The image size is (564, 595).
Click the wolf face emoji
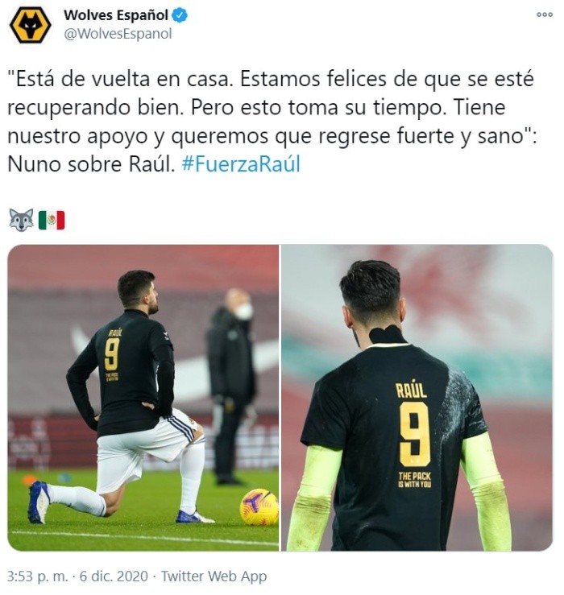click(x=21, y=220)
